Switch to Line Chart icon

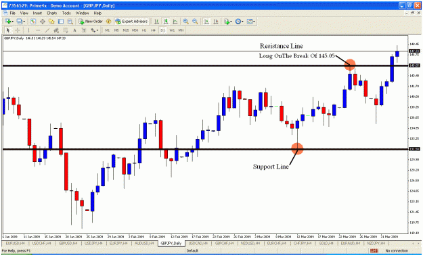coord(175,22)
